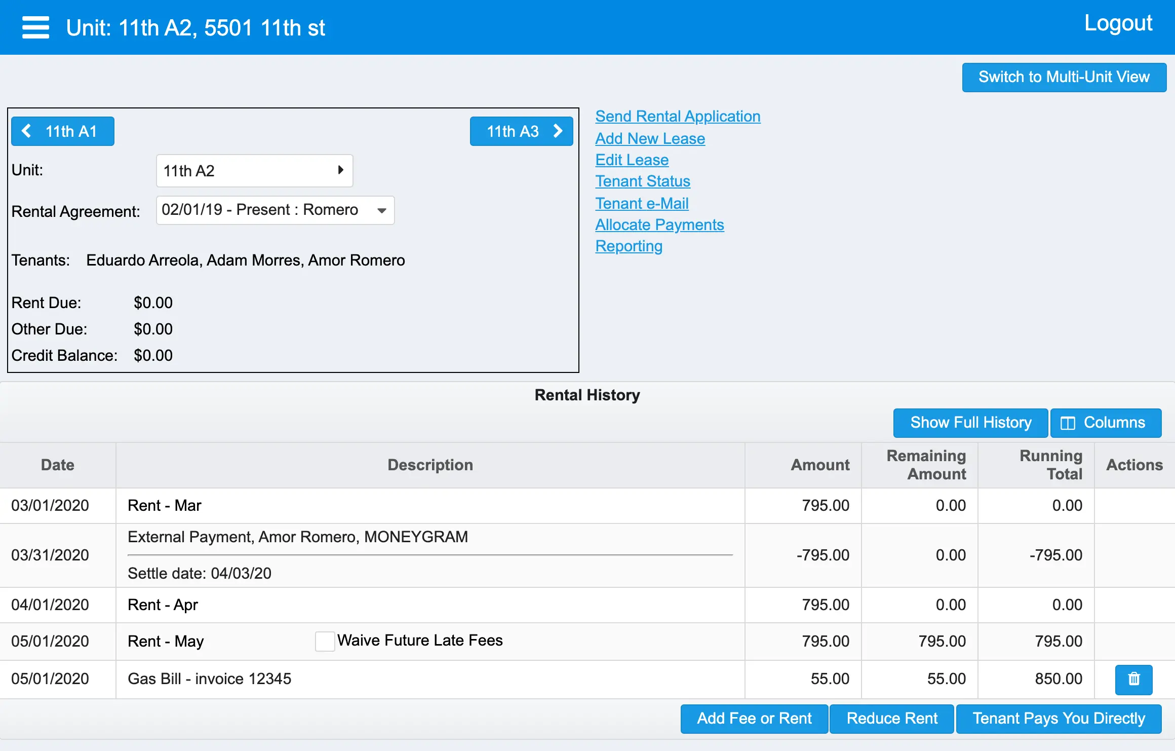Open the Unit dropdown showing 11th A2
Viewport: 1175px width, 751px height.
point(254,171)
